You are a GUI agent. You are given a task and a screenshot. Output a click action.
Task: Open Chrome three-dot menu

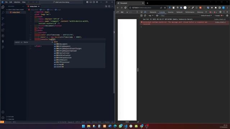pyautogui.click(x=227, y=8)
